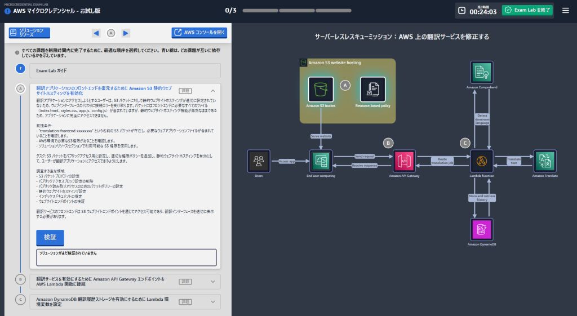Image resolution: width=577 pixels, height=316 pixels.
Task: Go to previous task with left arrow
Action: click(96, 33)
